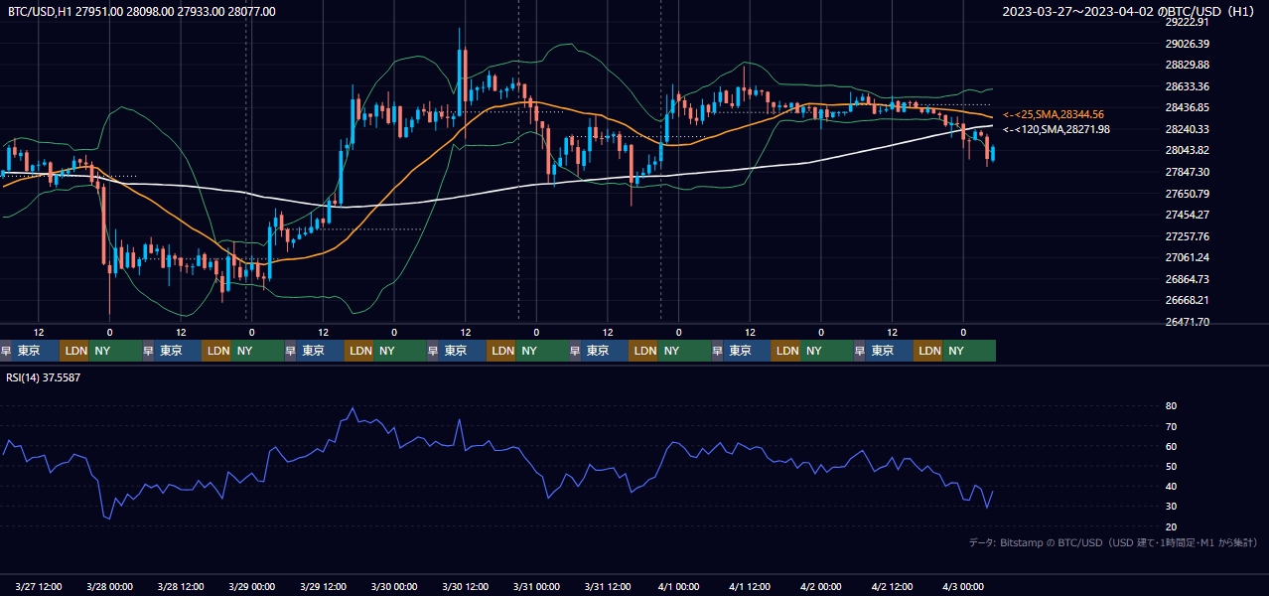
Task: Click the BTC/USD,H1 OHLC header text
Action: (142, 11)
